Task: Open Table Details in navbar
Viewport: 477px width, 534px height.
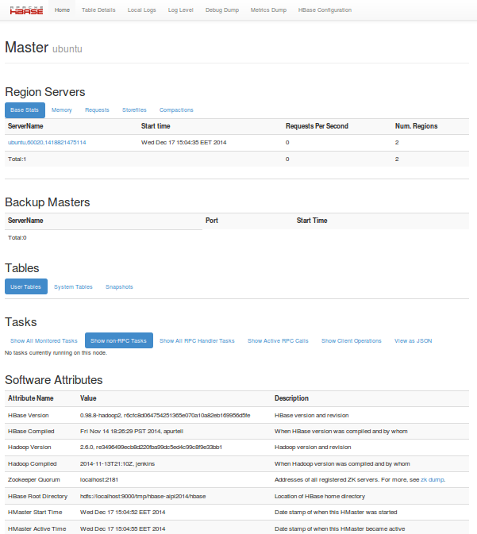Action: pyautogui.click(x=98, y=10)
